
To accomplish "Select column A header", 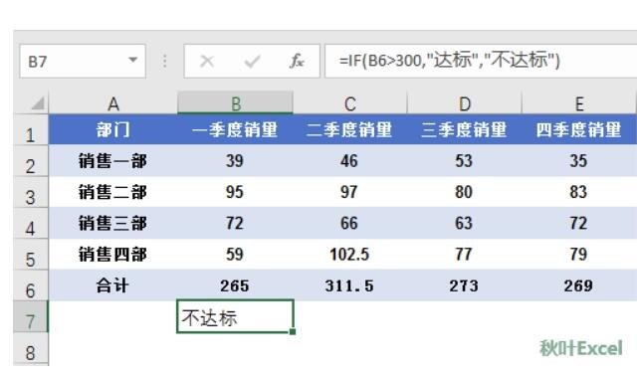I will click(x=113, y=103).
